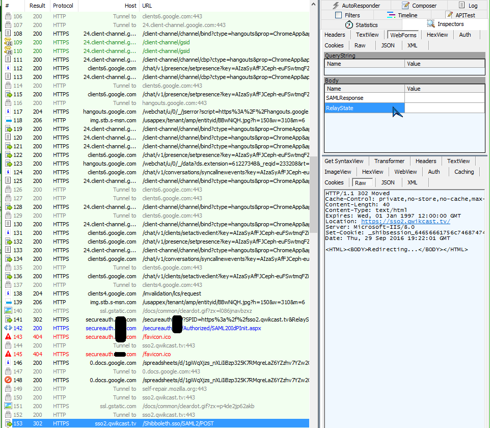Select session 138 /invalidation/lcs/request row
The image size is (490, 428).
[157, 293]
